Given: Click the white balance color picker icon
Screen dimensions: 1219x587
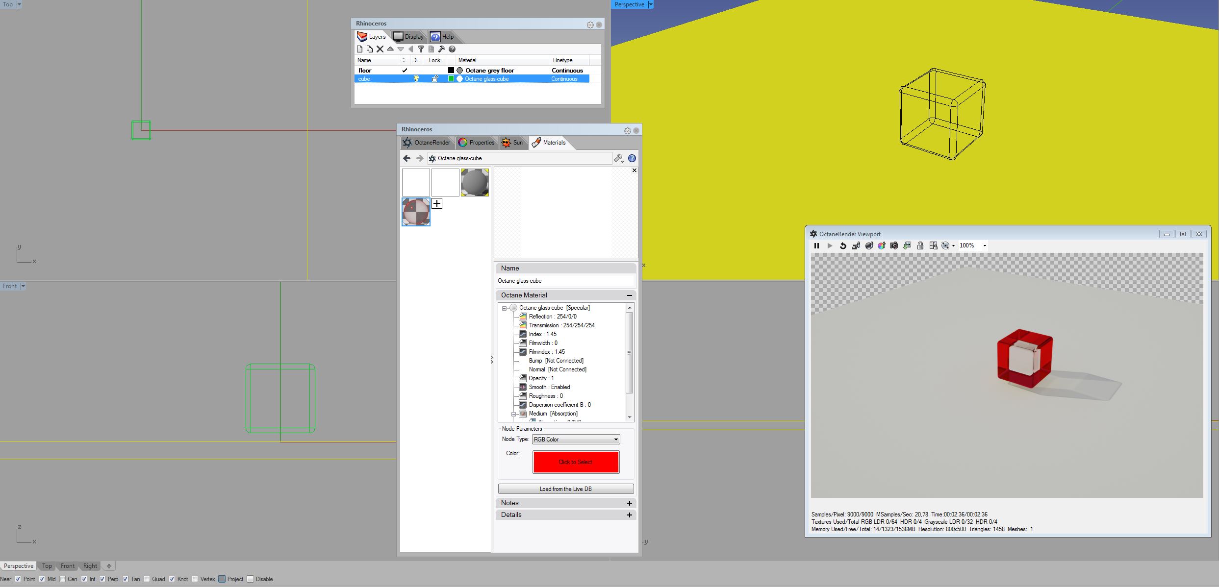Looking at the screenshot, I should click(882, 246).
